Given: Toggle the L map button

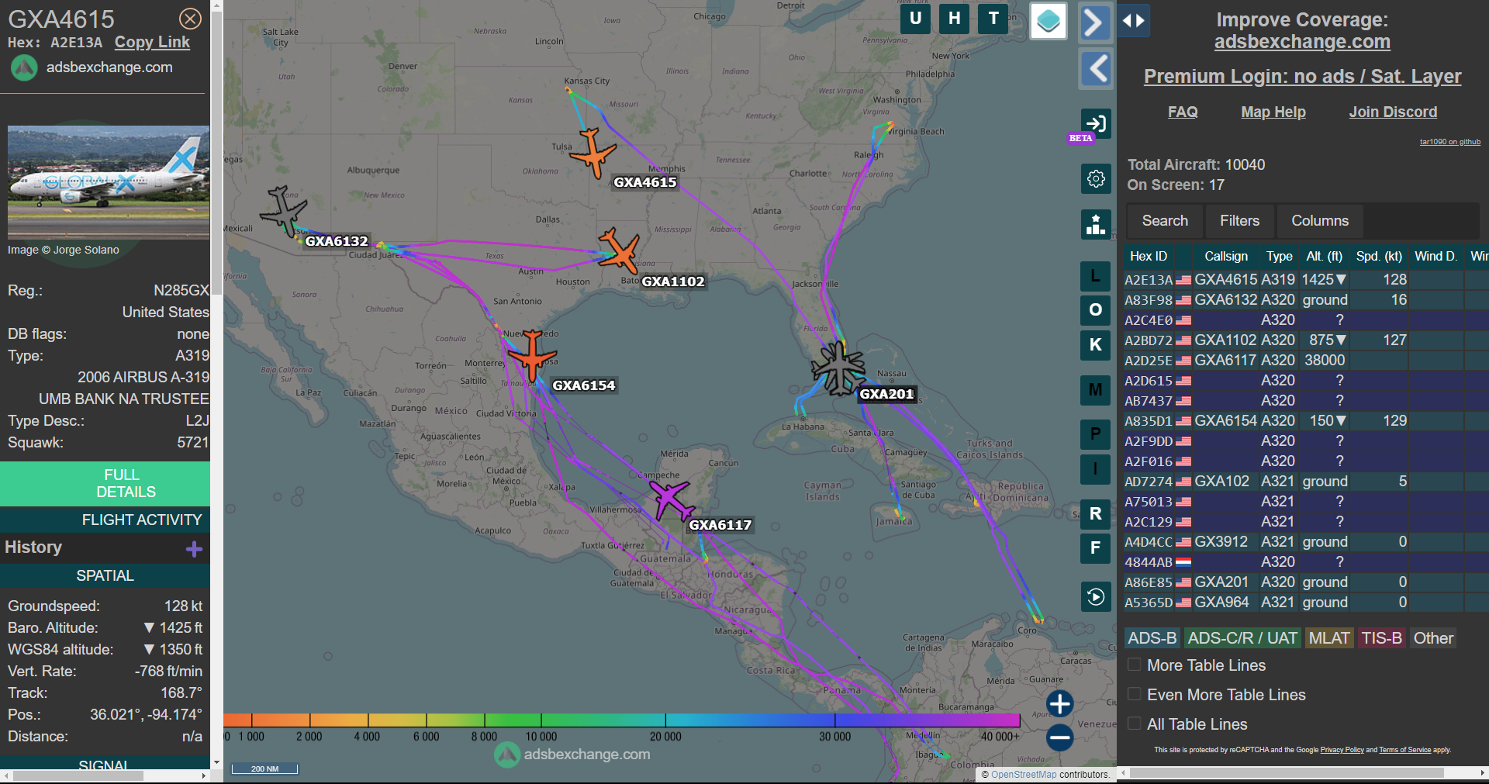Looking at the screenshot, I should coord(1095,276).
